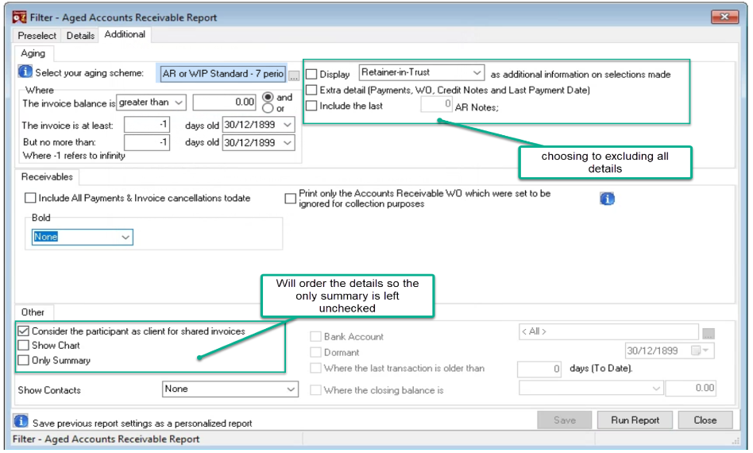Click the AR Notes count field
Image resolution: width=753 pixels, height=453 pixels.
click(437, 104)
